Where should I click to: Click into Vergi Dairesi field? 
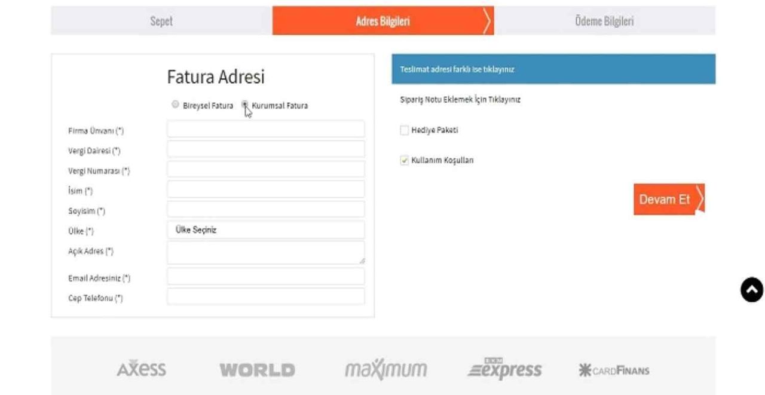coord(266,149)
